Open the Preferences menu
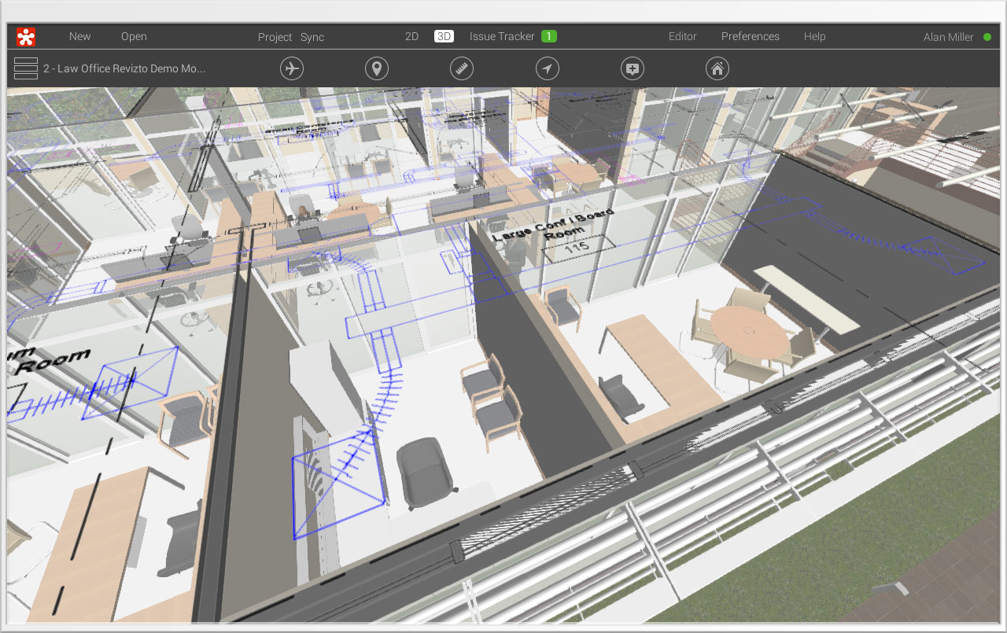 750,36
